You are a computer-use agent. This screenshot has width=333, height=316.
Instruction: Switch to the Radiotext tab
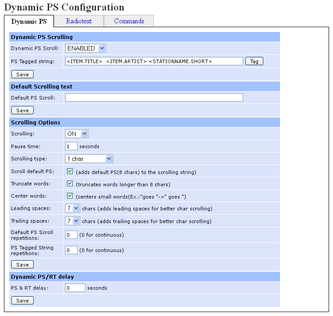pos(79,21)
